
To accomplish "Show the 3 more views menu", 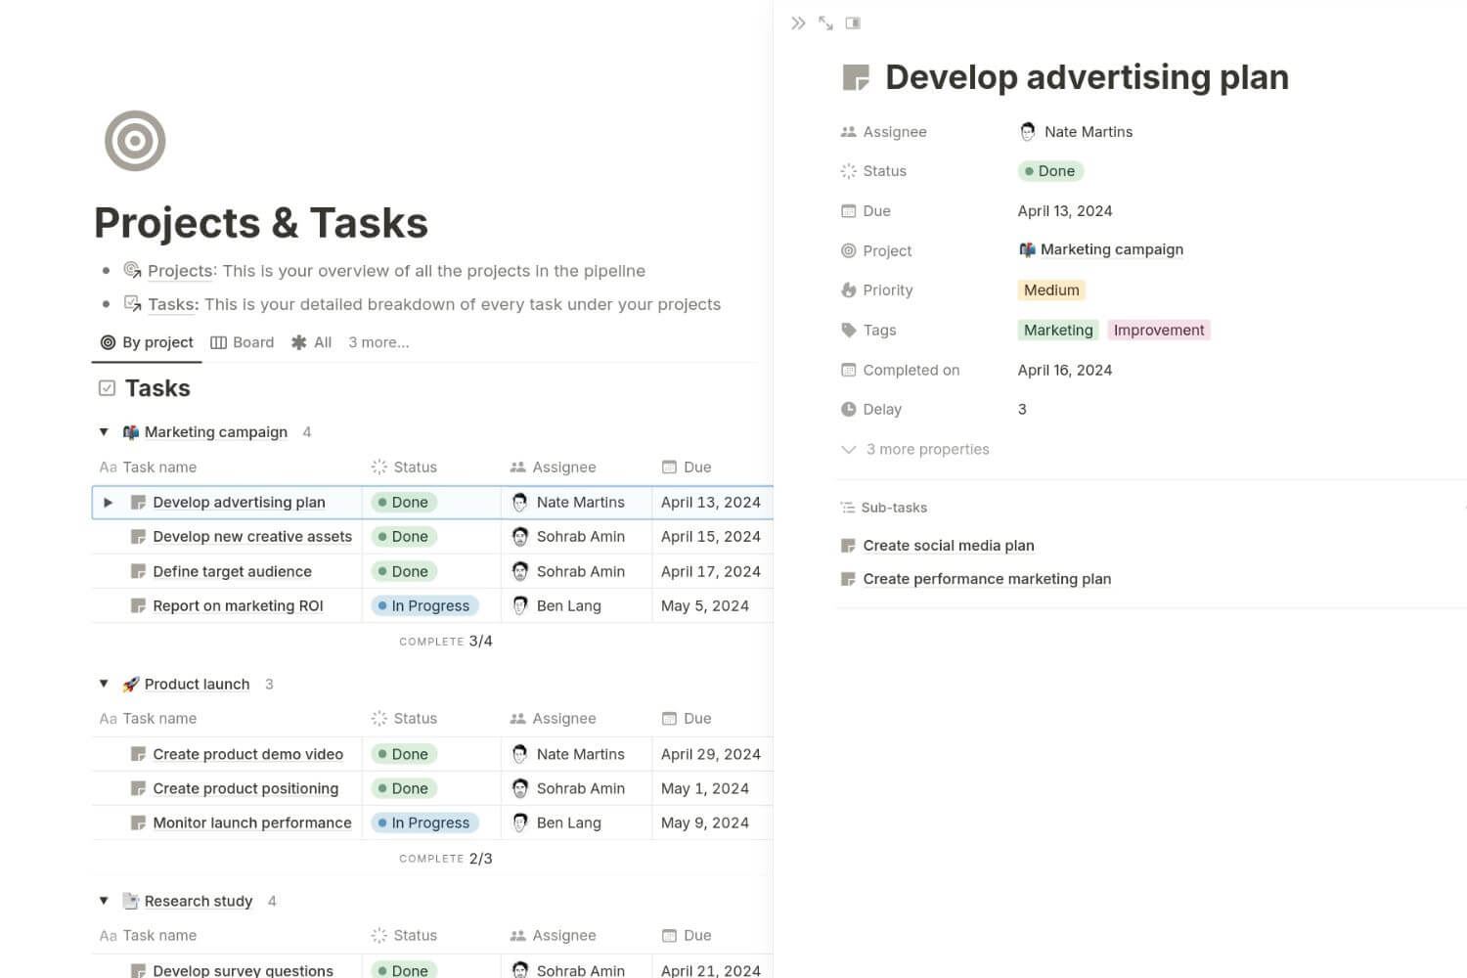I will coord(378,342).
